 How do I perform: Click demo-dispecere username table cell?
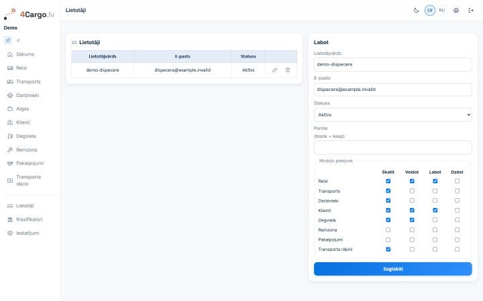(103, 70)
